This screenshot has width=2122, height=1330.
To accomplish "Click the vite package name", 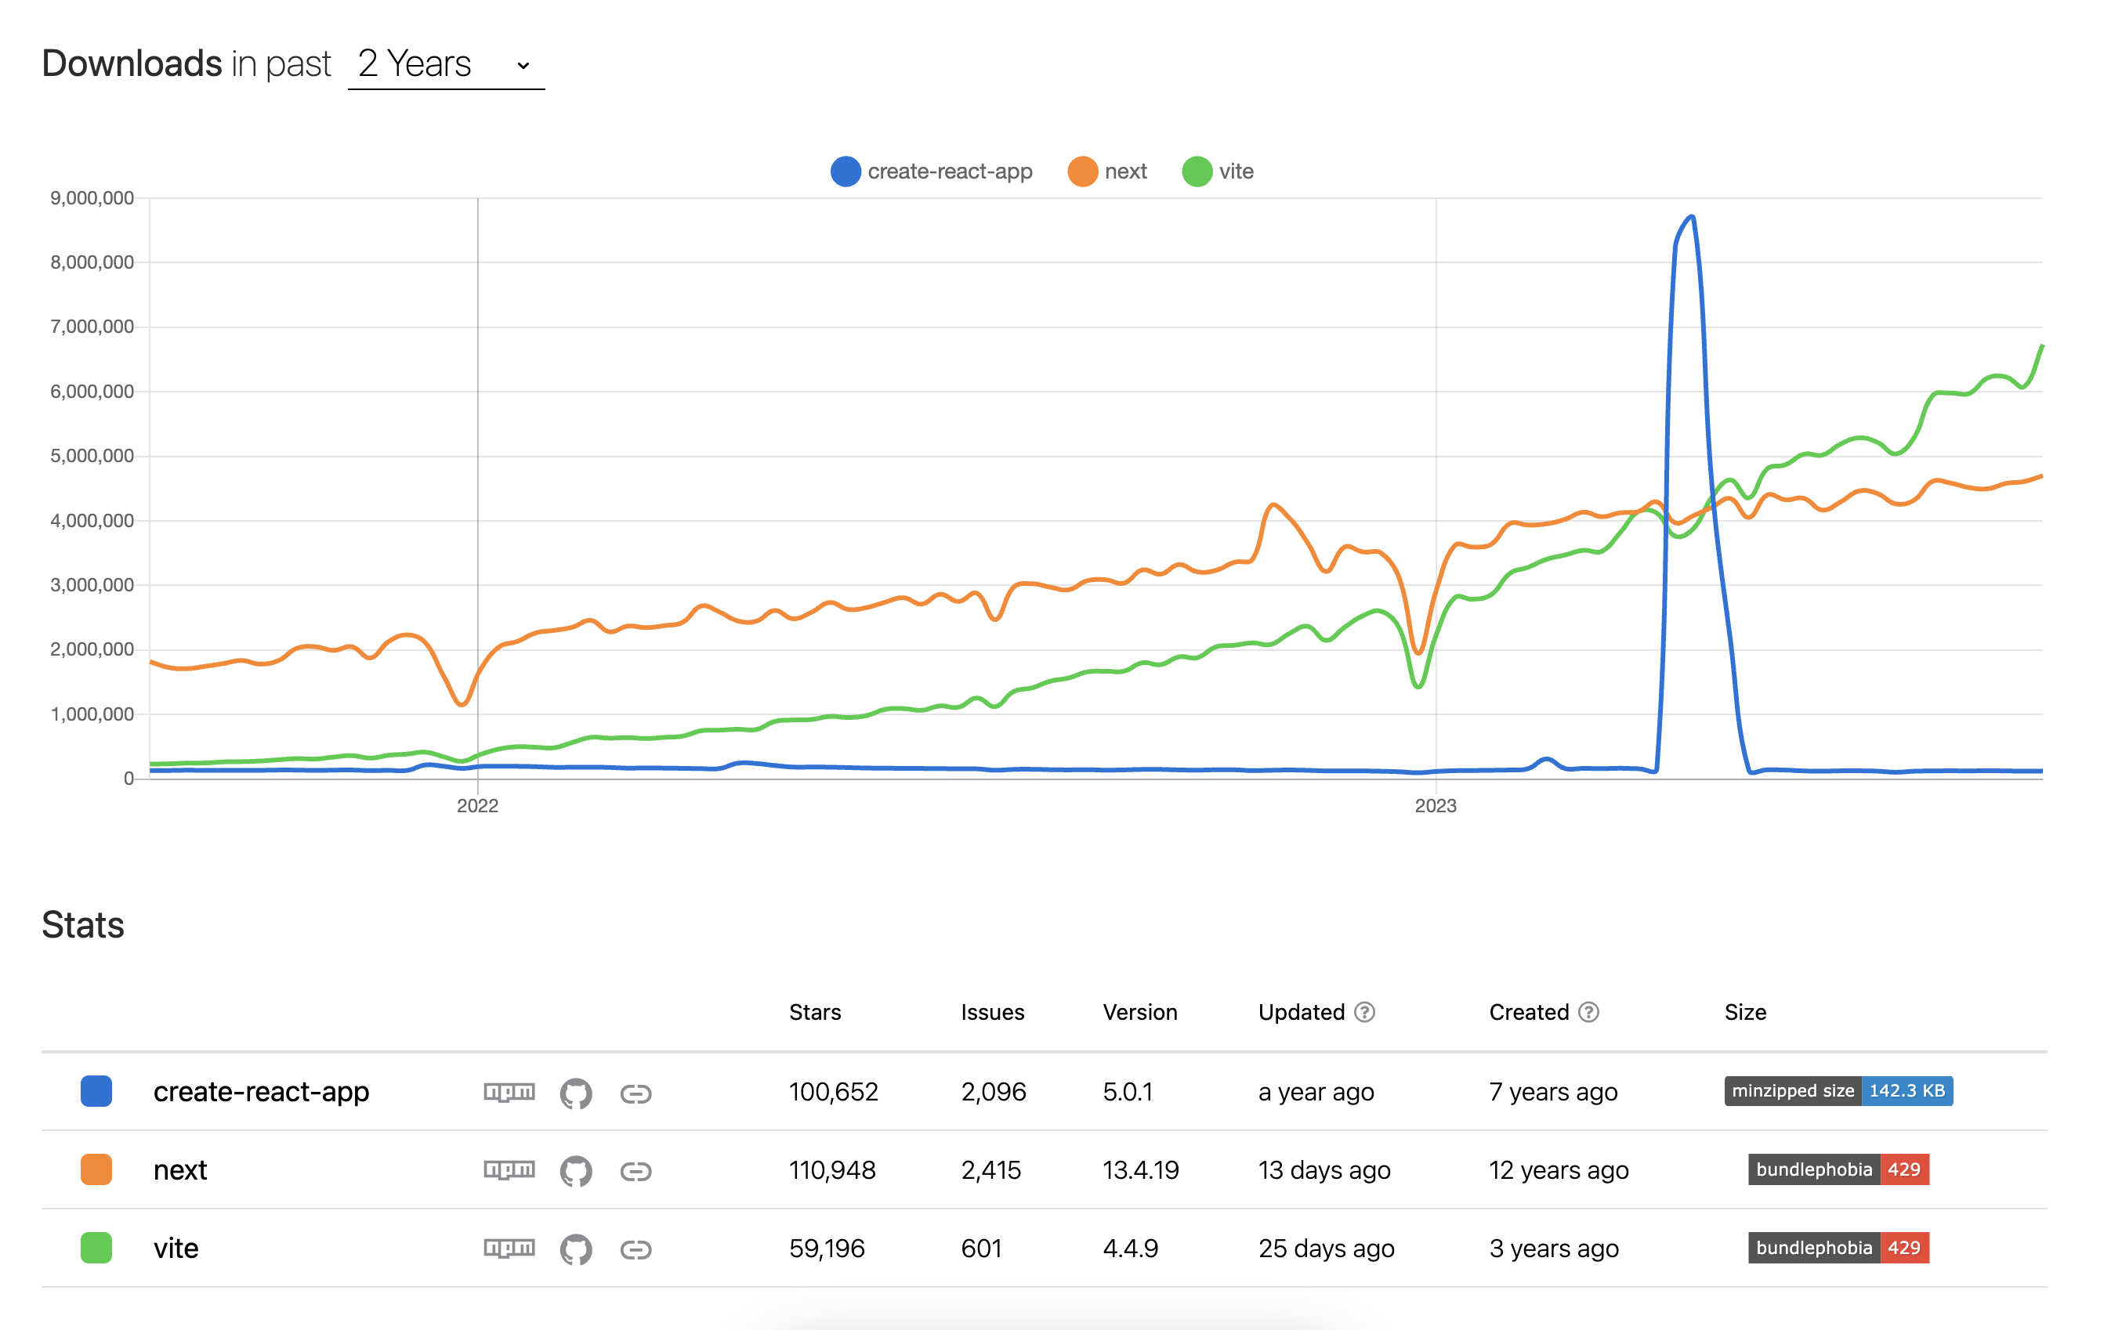I will pyautogui.click(x=176, y=1249).
